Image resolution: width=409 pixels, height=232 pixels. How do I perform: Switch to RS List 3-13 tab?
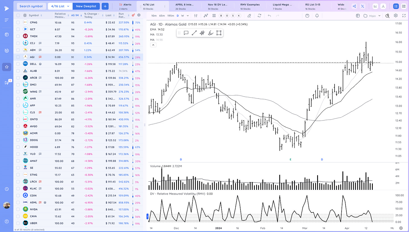point(315,6)
